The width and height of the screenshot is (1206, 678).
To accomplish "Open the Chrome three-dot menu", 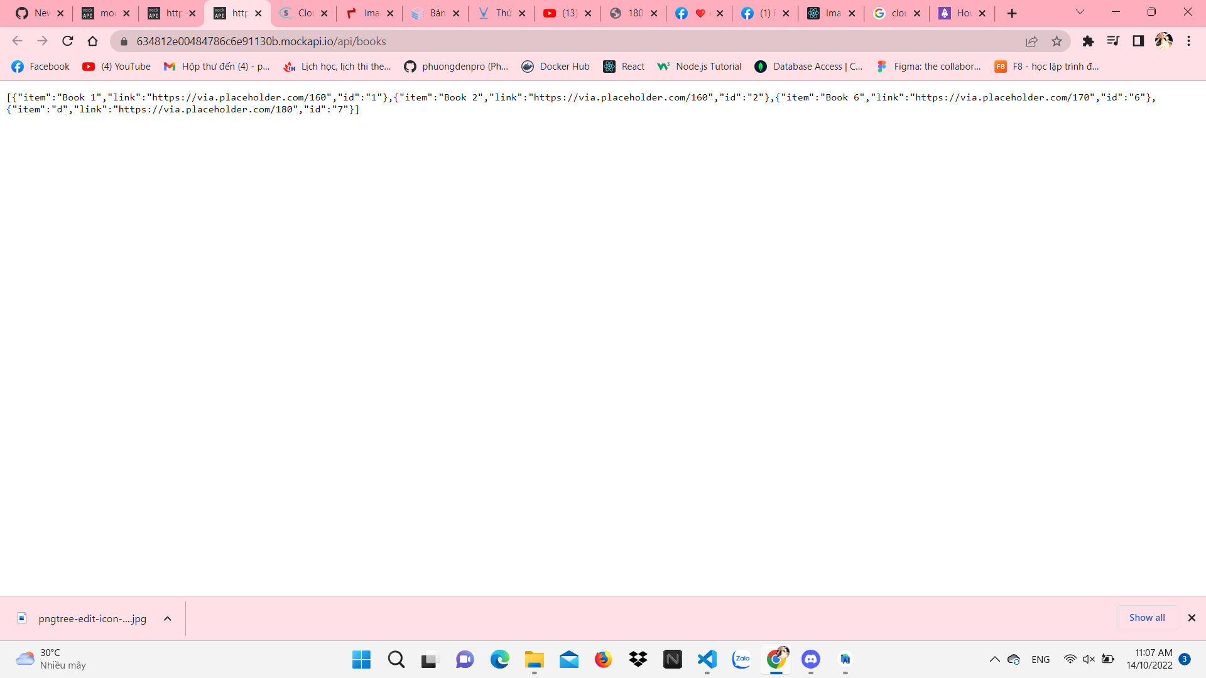I will [x=1188, y=41].
